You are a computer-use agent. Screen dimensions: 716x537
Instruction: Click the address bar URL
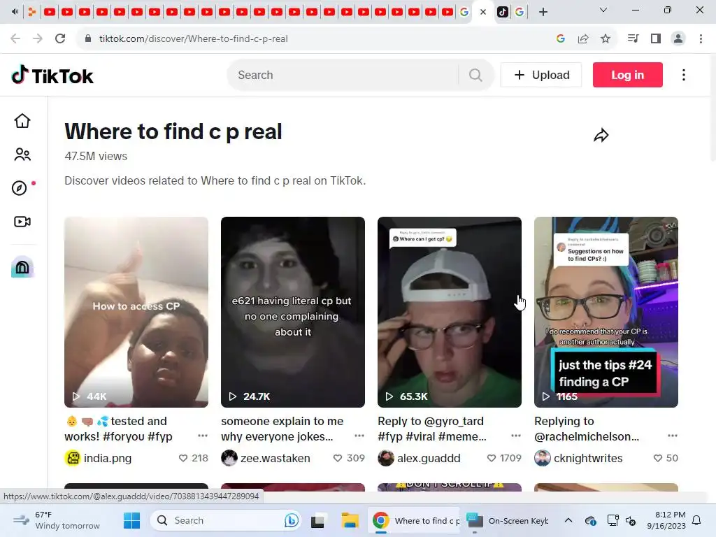193,39
